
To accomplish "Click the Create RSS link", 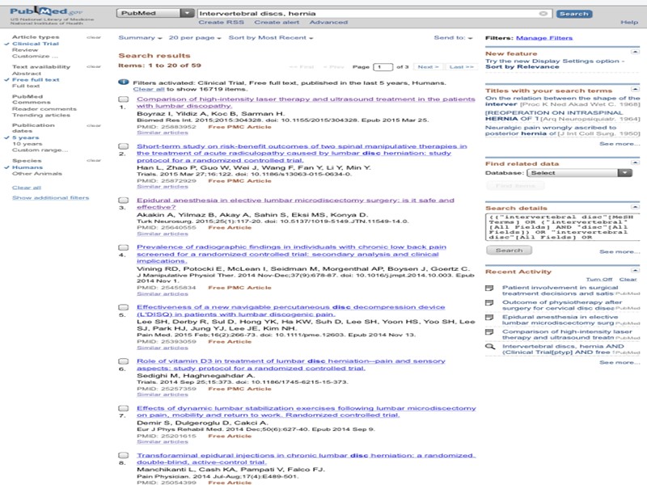I will [221, 23].
